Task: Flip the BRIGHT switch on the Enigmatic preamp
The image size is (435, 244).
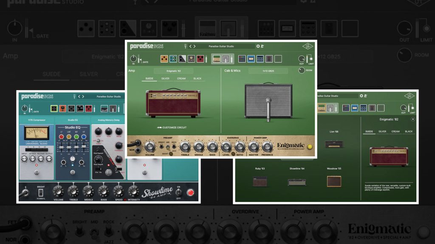Action: (x=161, y=146)
